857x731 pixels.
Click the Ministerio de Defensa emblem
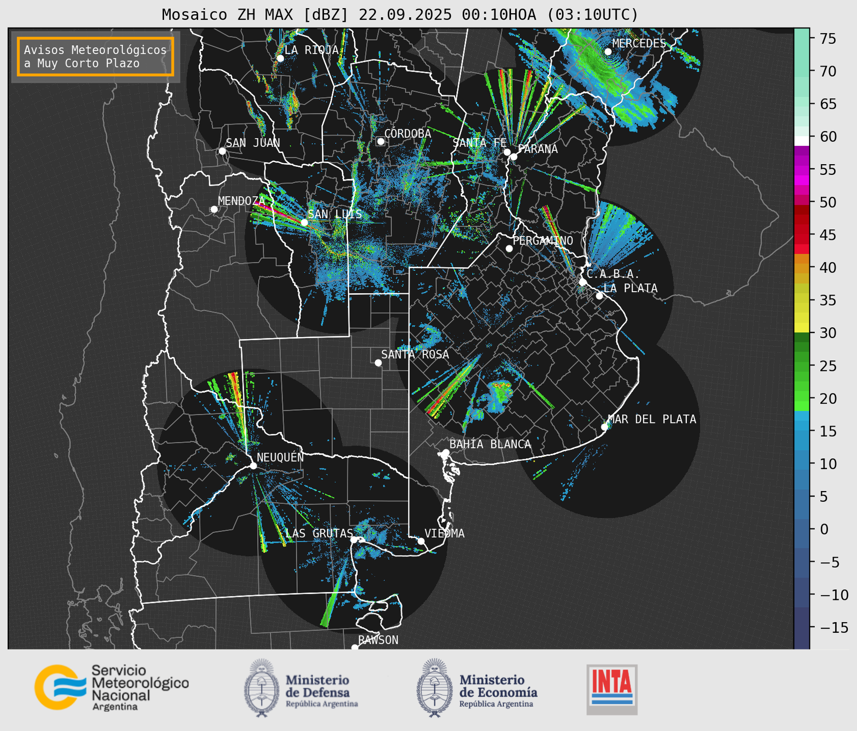pos(262,687)
